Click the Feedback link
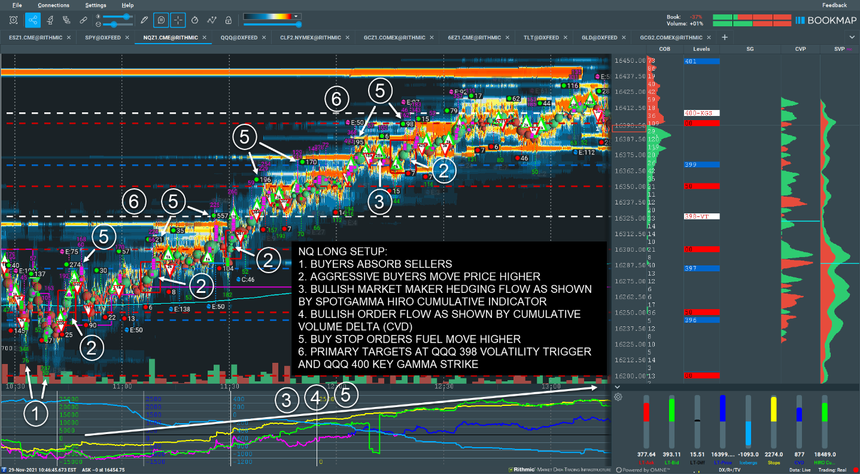 coord(834,5)
